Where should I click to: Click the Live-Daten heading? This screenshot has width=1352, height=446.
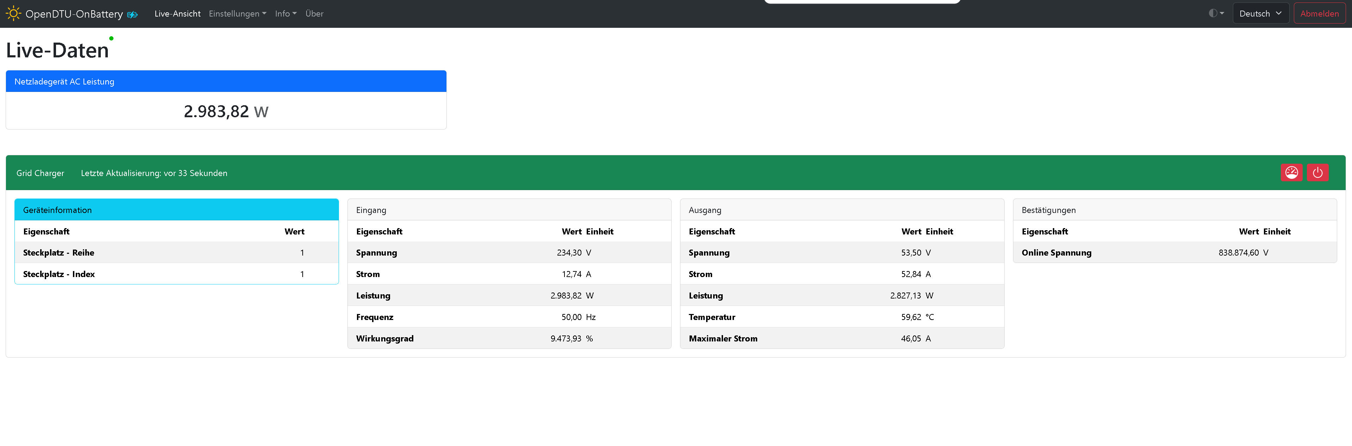point(57,50)
